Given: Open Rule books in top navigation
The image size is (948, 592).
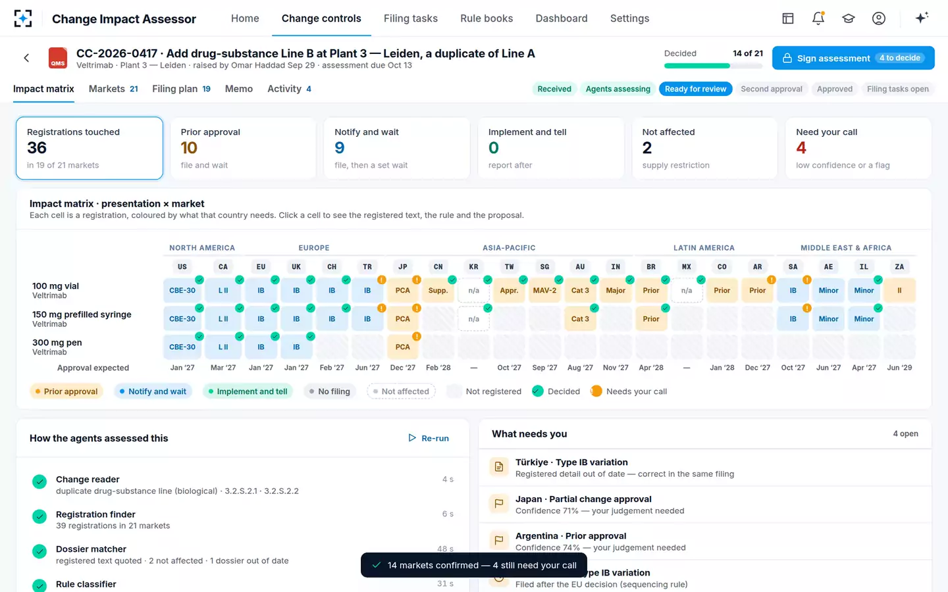Looking at the screenshot, I should pos(487,18).
